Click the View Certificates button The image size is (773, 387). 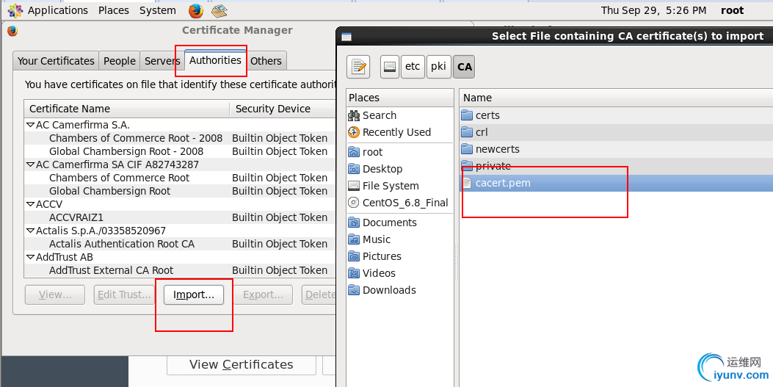[241, 365]
